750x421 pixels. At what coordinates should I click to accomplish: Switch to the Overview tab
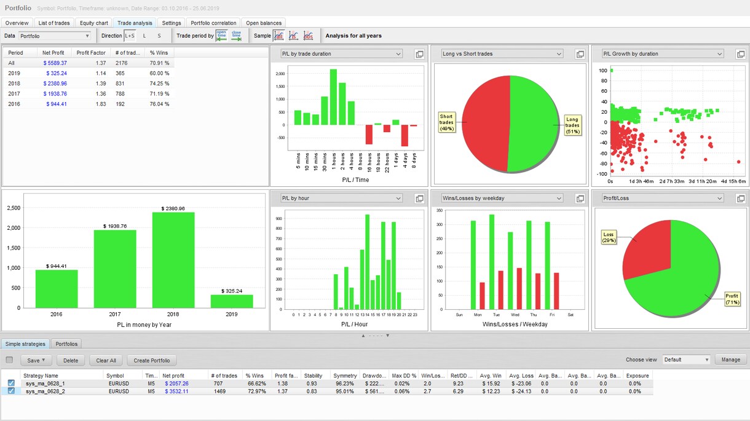pyautogui.click(x=17, y=23)
